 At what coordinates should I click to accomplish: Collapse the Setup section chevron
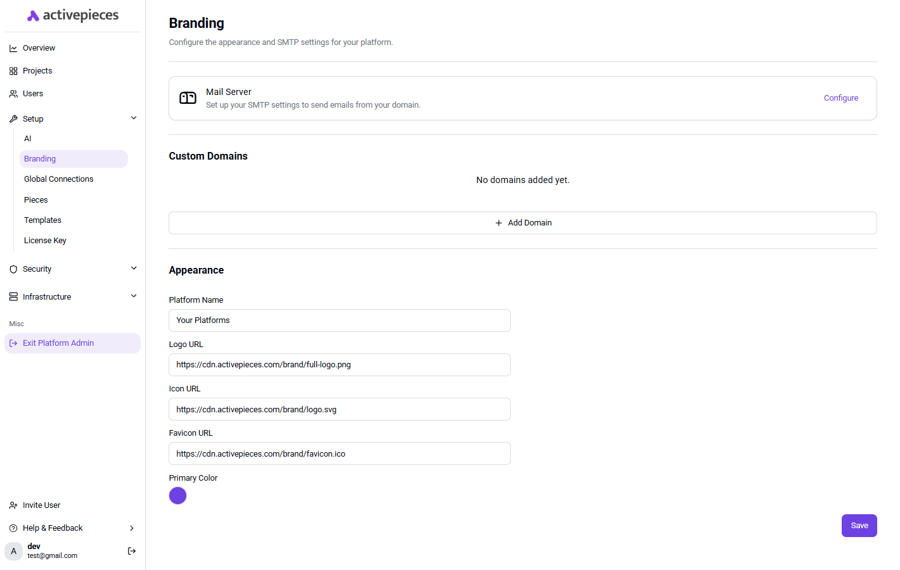point(134,118)
